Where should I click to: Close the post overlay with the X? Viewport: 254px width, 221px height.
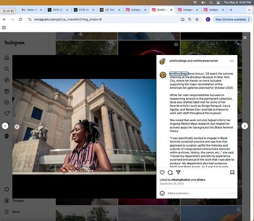point(245,37)
